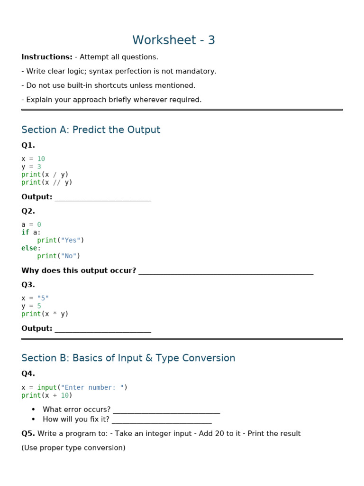Click the Q1 question label
This screenshot has width=364, height=486.
point(28,145)
